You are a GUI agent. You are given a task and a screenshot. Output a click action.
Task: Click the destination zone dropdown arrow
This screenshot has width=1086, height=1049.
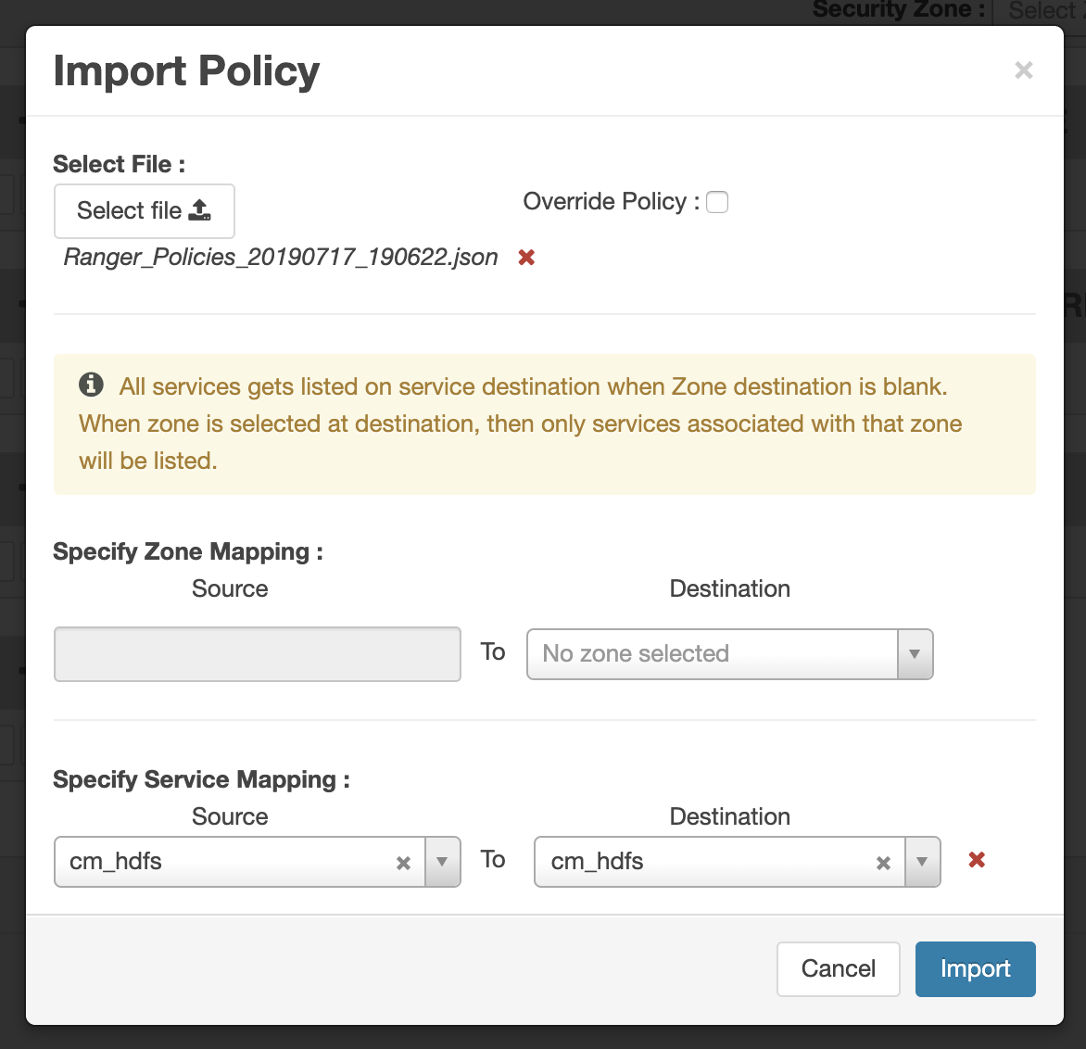tap(915, 654)
